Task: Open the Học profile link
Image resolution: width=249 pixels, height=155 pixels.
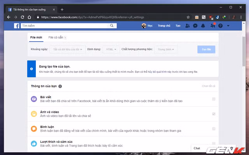Action: [x=150, y=26]
